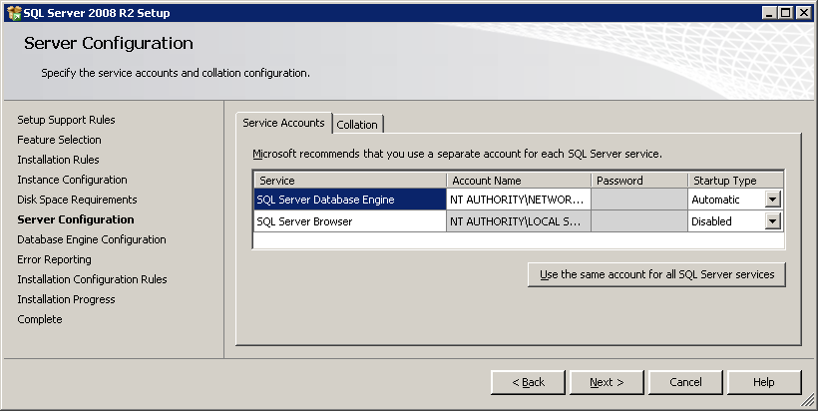The width and height of the screenshot is (818, 411).
Task: Click the SQL Server Setup title bar icon
Action: click(x=11, y=13)
